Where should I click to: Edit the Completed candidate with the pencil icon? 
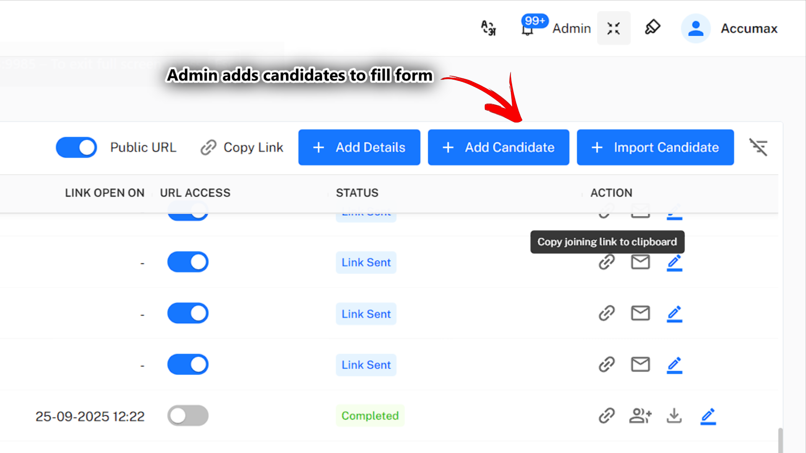click(x=708, y=416)
